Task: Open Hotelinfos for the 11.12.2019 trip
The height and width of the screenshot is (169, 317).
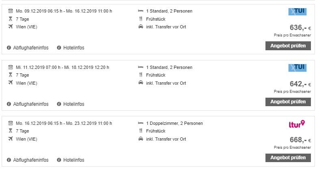Action: tap(71, 104)
